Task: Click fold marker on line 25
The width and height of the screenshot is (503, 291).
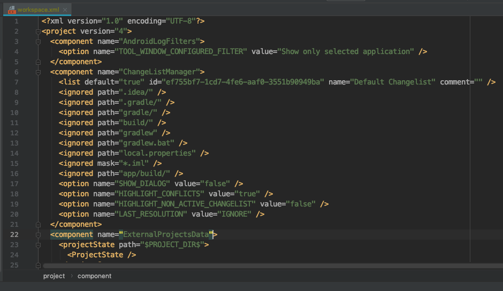Action: pos(38,265)
